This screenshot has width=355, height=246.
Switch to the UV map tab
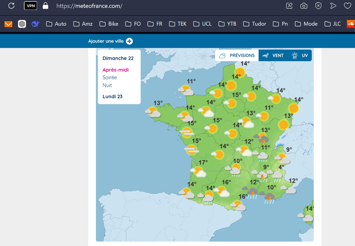click(300, 55)
